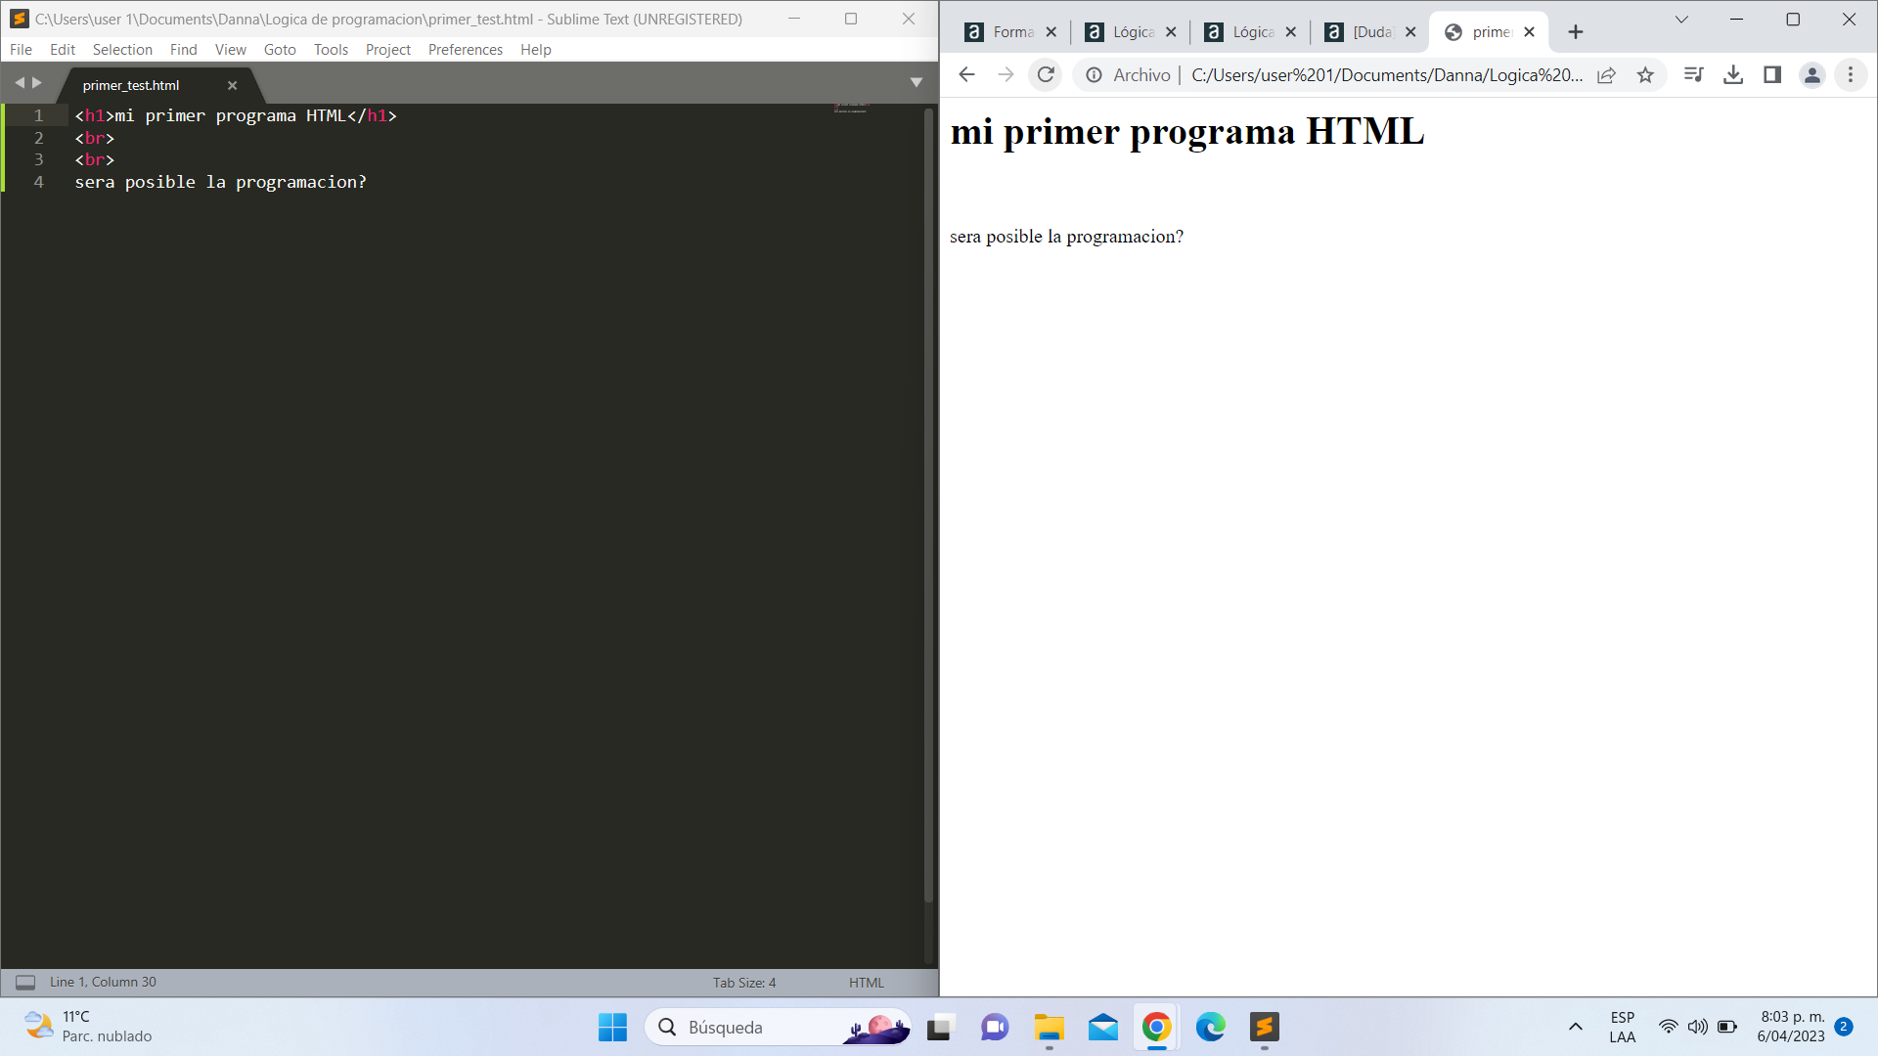Open Chrome three-dot menu

(x=1850, y=75)
